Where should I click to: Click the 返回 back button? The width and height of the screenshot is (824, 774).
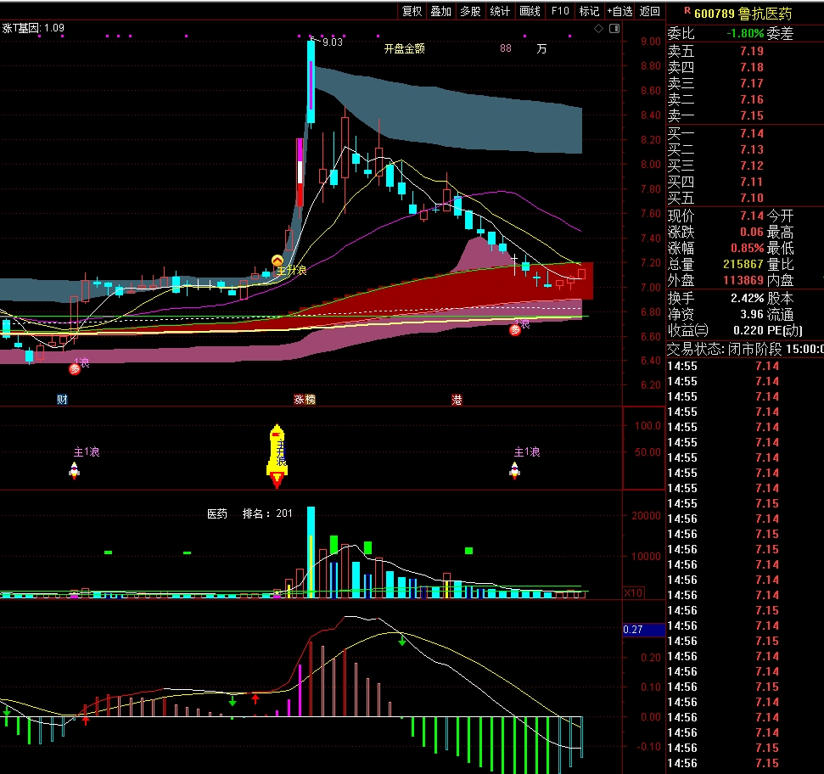[x=649, y=11]
